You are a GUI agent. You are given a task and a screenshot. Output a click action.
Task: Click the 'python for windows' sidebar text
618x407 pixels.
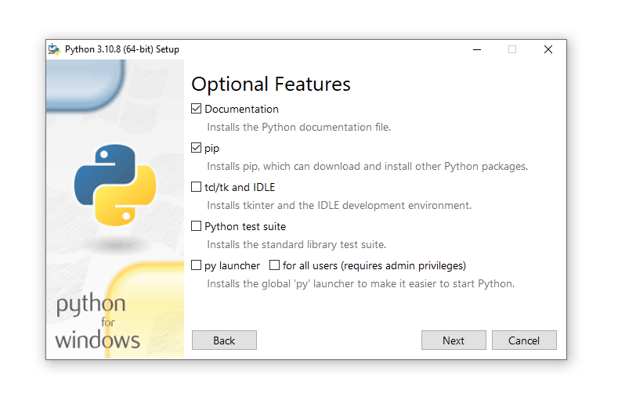click(98, 322)
